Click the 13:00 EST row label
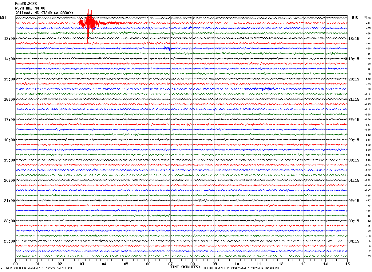 coord(10,39)
